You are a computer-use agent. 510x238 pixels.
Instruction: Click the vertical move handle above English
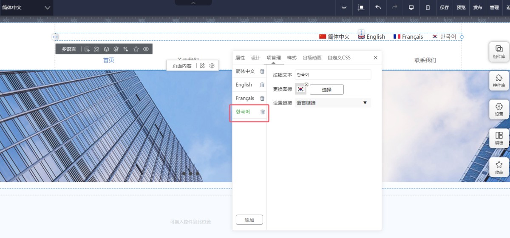[x=361, y=32]
